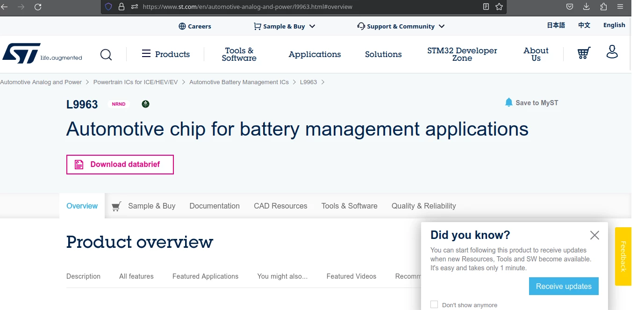Viewport: 637px width, 310px height.
Task: Go to Powertrain ICs for ICE/HEV/EV breadcrumb
Action: 136,82
